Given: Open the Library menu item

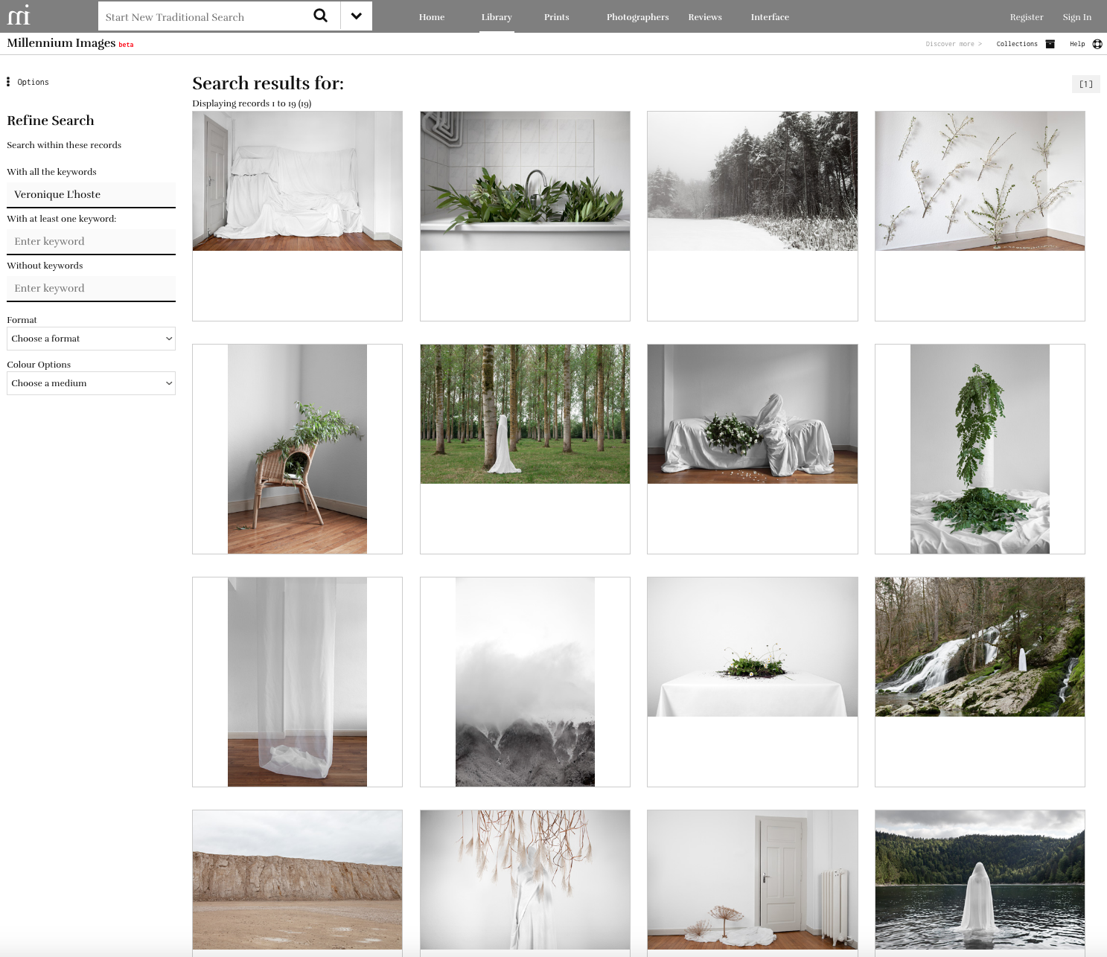Looking at the screenshot, I should coord(497,17).
